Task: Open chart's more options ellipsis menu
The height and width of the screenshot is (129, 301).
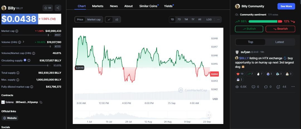Action: coord(218,20)
